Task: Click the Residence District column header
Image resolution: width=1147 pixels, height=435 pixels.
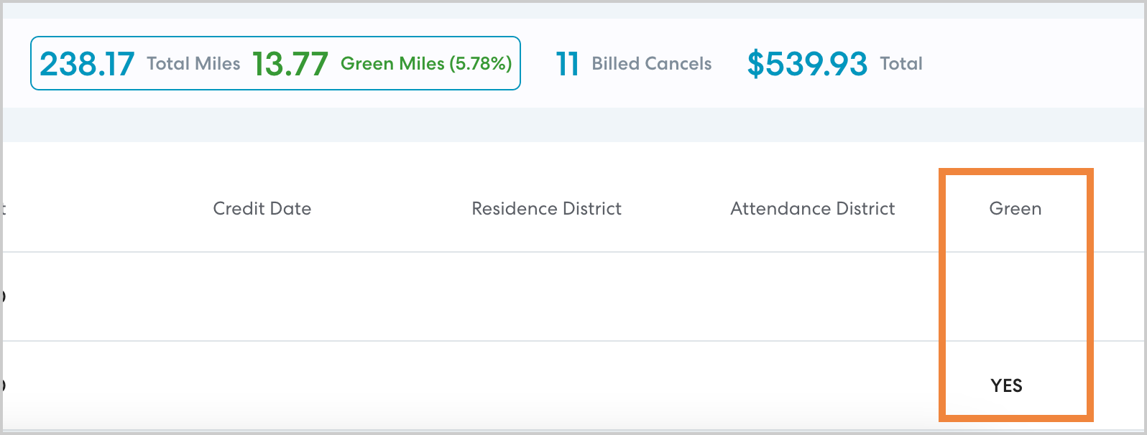Action: 546,209
